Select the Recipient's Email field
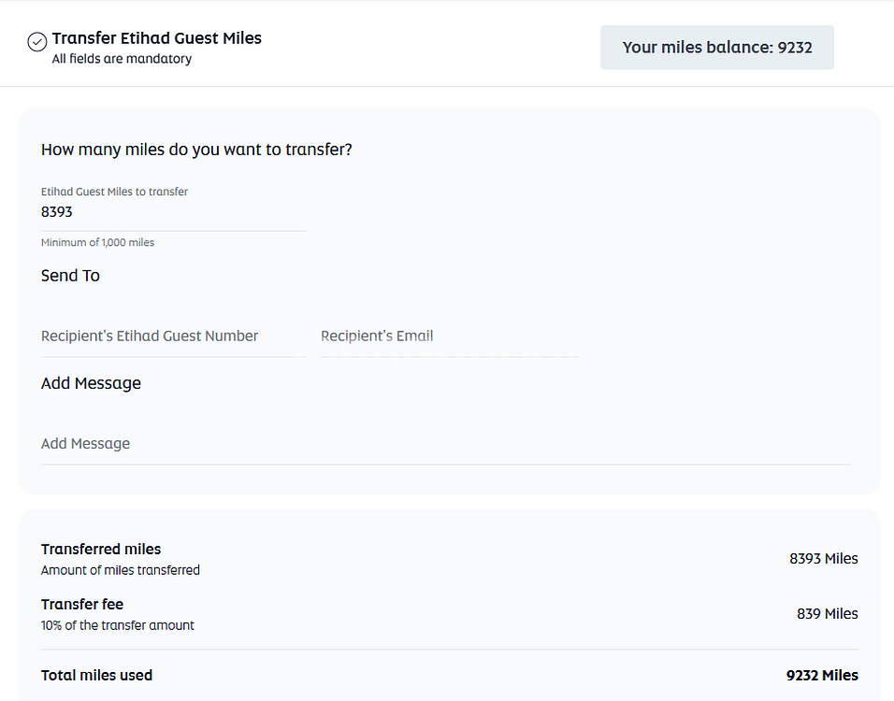The width and height of the screenshot is (894, 701). pos(449,336)
